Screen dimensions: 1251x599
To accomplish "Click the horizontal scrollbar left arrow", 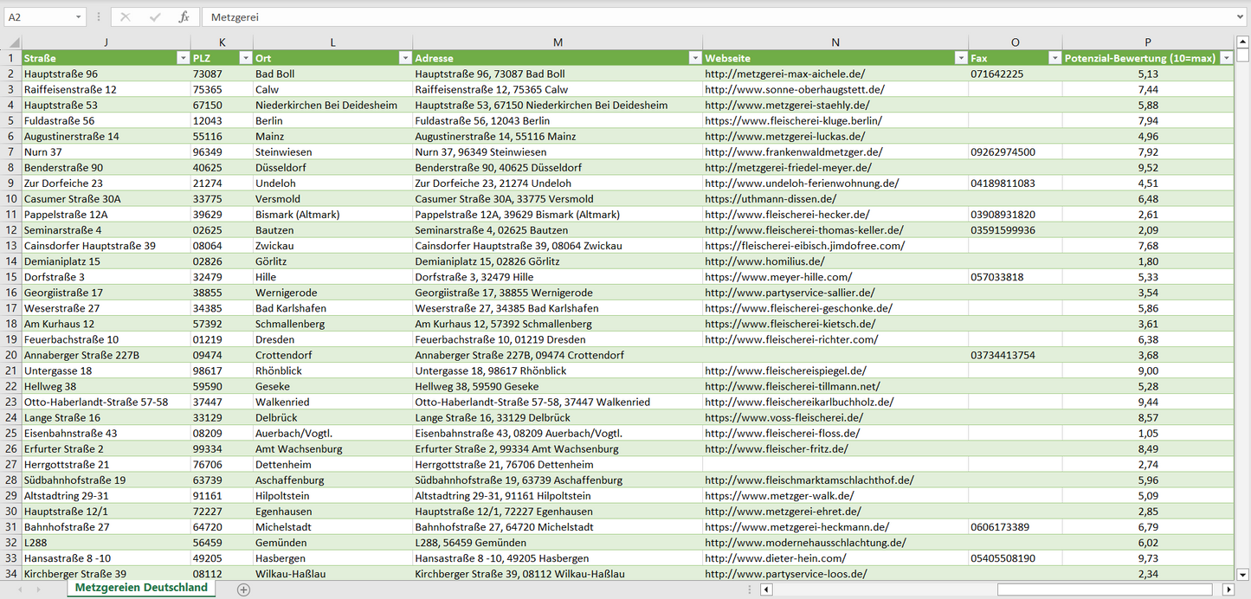I will [765, 589].
